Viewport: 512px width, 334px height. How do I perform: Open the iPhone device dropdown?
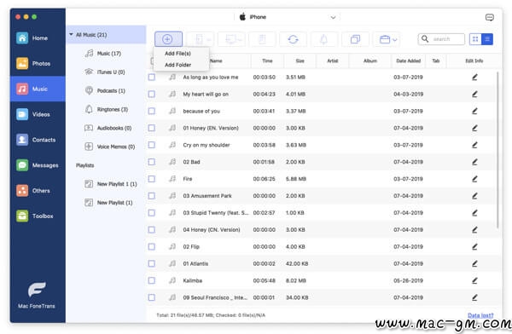point(288,17)
